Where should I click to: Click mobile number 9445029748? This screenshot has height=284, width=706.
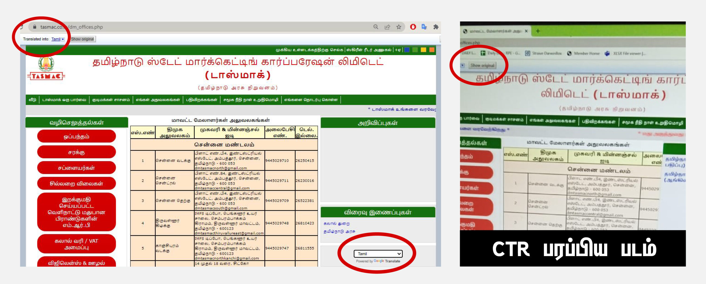(277, 223)
